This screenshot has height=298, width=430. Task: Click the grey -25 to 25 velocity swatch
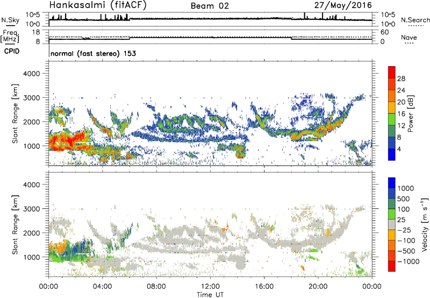(392, 224)
